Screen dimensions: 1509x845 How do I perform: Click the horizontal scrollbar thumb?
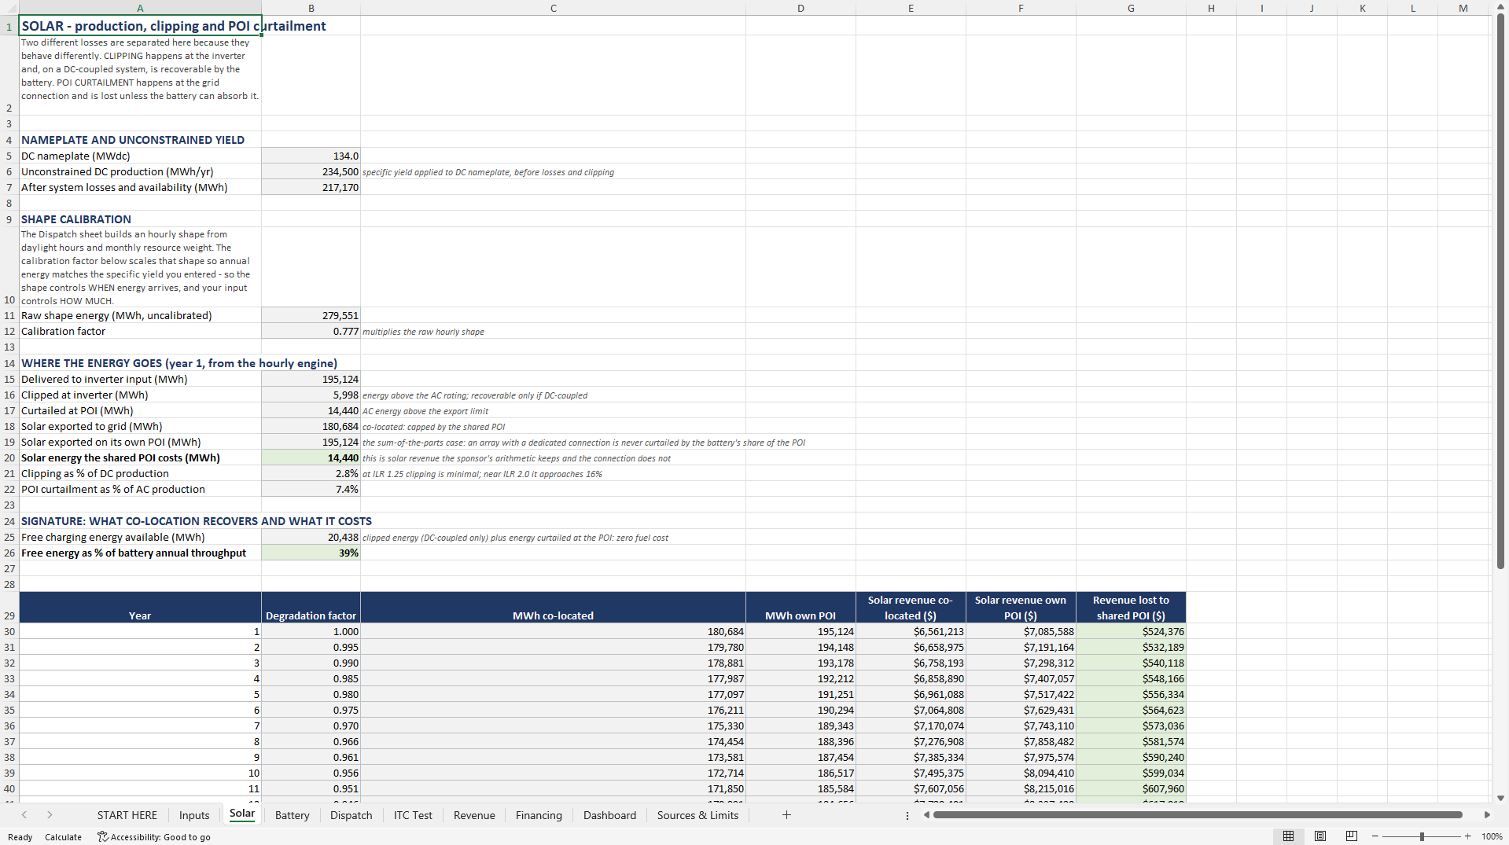1198,815
